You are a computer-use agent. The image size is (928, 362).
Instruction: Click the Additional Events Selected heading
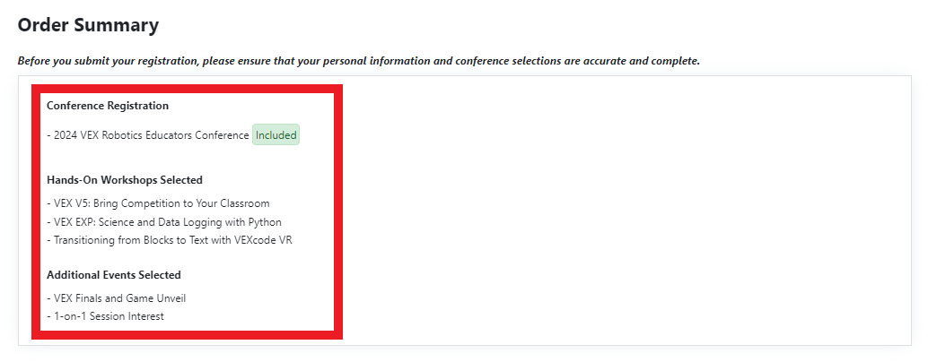point(114,274)
